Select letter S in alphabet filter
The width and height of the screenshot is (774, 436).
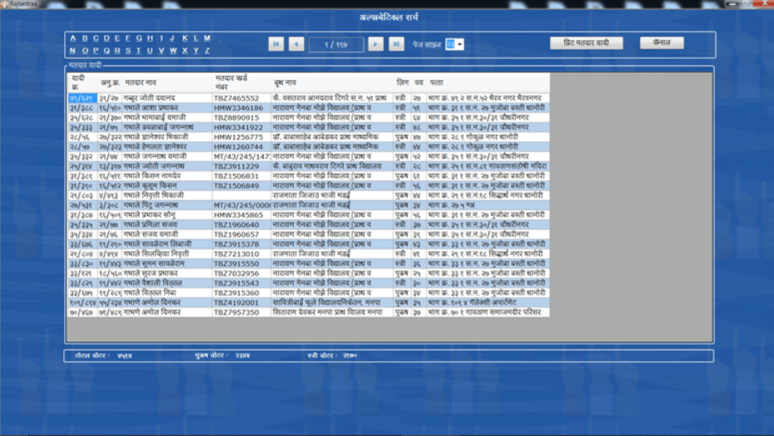129,51
